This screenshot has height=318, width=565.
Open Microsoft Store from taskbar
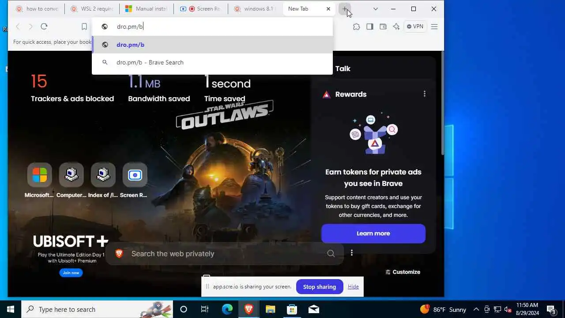tap(292, 309)
